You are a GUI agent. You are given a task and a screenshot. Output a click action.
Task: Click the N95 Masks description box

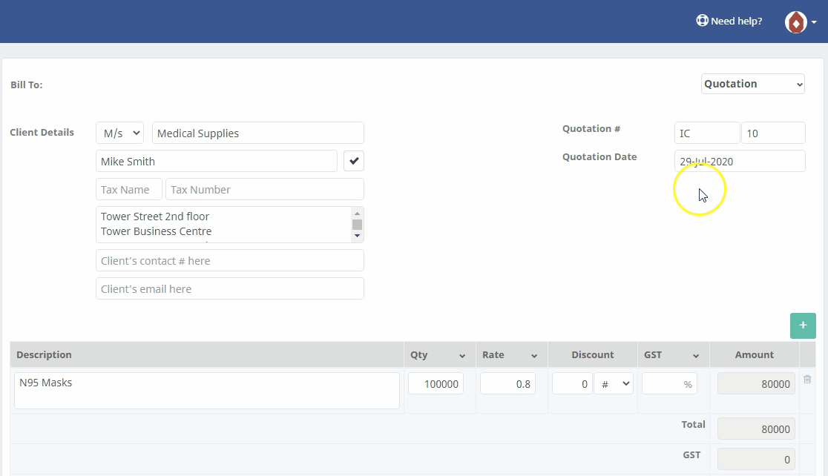206,390
